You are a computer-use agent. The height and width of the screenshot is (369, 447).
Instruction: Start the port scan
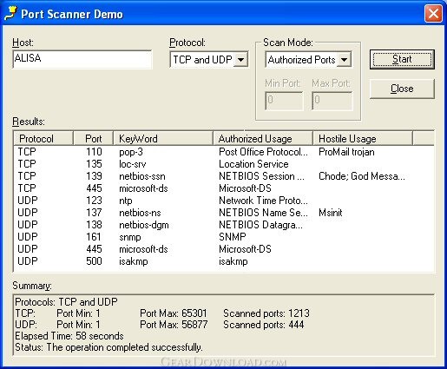[402, 59]
